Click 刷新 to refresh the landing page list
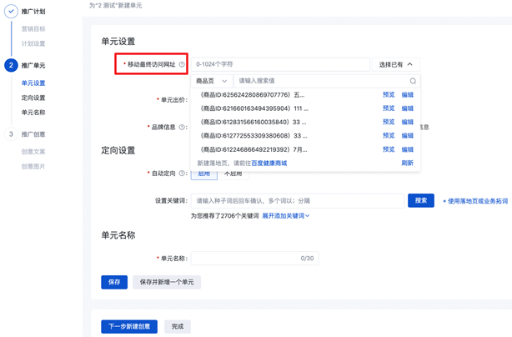Viewport: 512px width, 337px height. (407, 163)
